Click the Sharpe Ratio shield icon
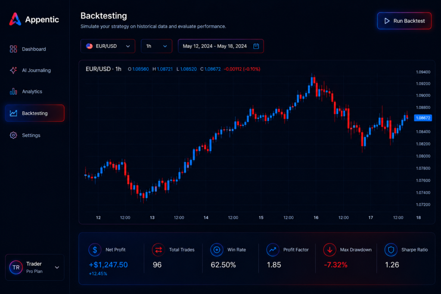441x294 pixels. pyautogui.click(x=391, y=250)
